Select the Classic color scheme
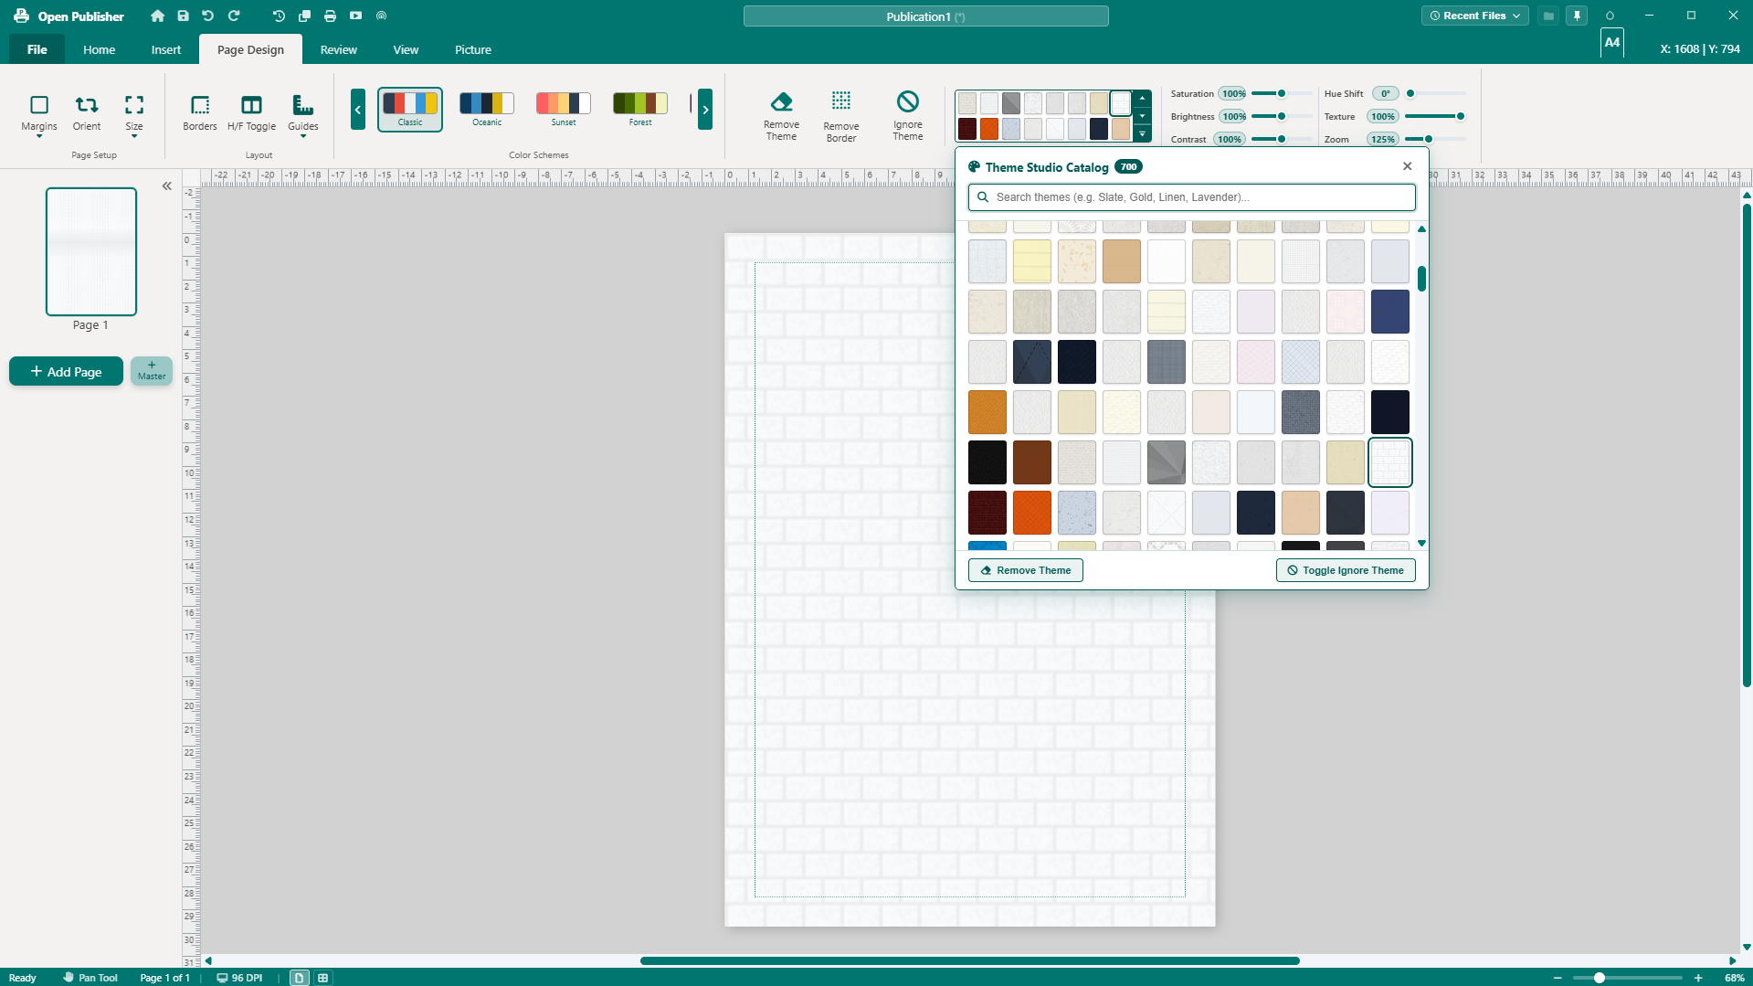The image size is (1753, 986). tap(410, 110)
